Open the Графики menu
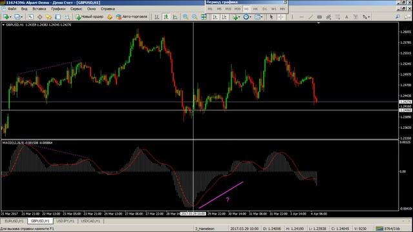The height and width of the screenshot is (232, 413). [x=58, y=8]
